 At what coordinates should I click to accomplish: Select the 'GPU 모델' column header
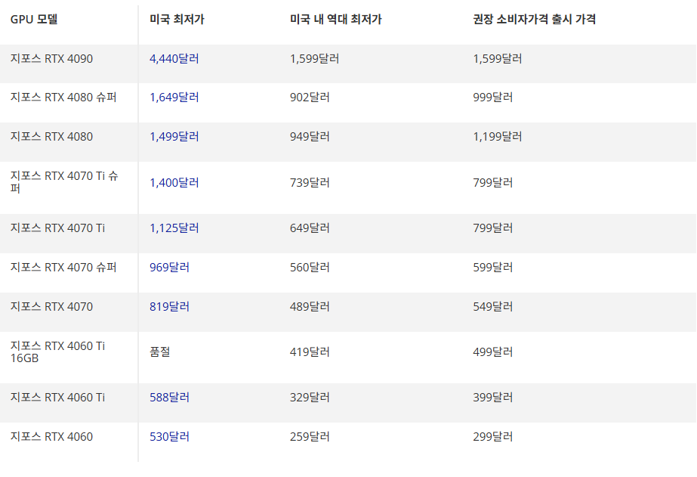tap(34, 19)
